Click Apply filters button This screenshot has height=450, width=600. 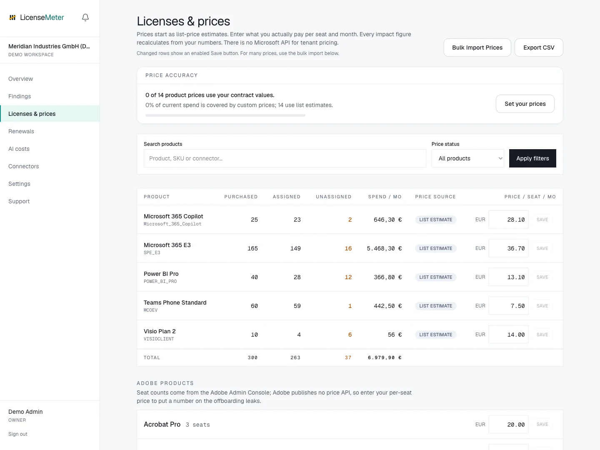532,158
